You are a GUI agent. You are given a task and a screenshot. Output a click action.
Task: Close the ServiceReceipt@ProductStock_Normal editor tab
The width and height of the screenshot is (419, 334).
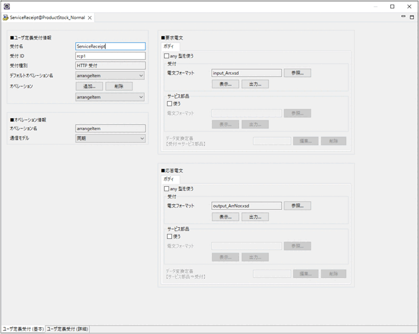[x=90, y=17]
